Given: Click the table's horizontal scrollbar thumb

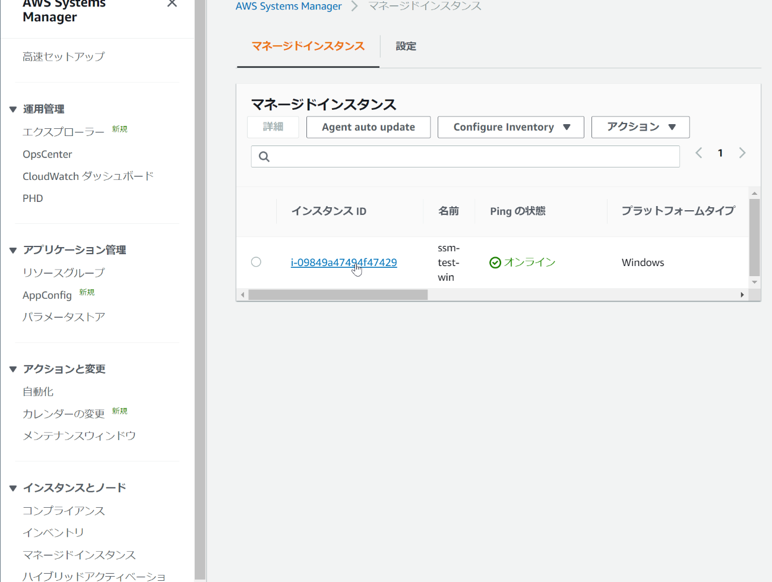Looking at the screenshot, I should pyautogui.click(x=338, y=295).
